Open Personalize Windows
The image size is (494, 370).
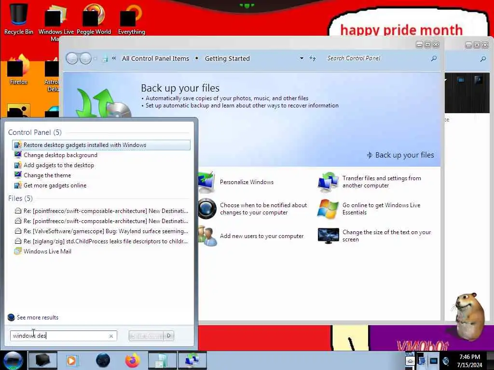pos(247,182)
